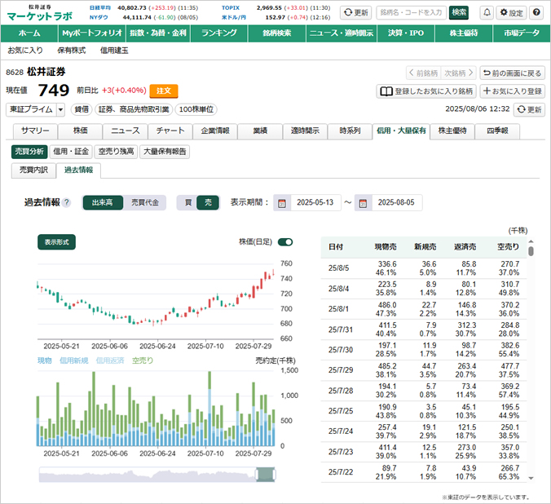The image size is (551, 504).
Task: Toggle 信用新規 series in chart legend
Action: [x=74, y=360]
